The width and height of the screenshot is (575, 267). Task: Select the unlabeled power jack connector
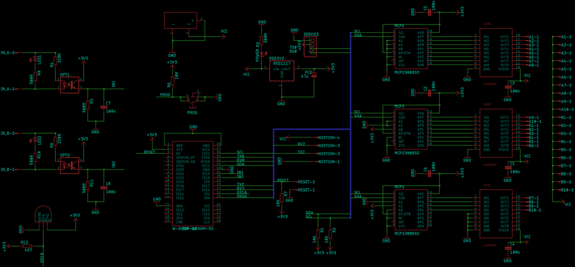pos(181,20)
